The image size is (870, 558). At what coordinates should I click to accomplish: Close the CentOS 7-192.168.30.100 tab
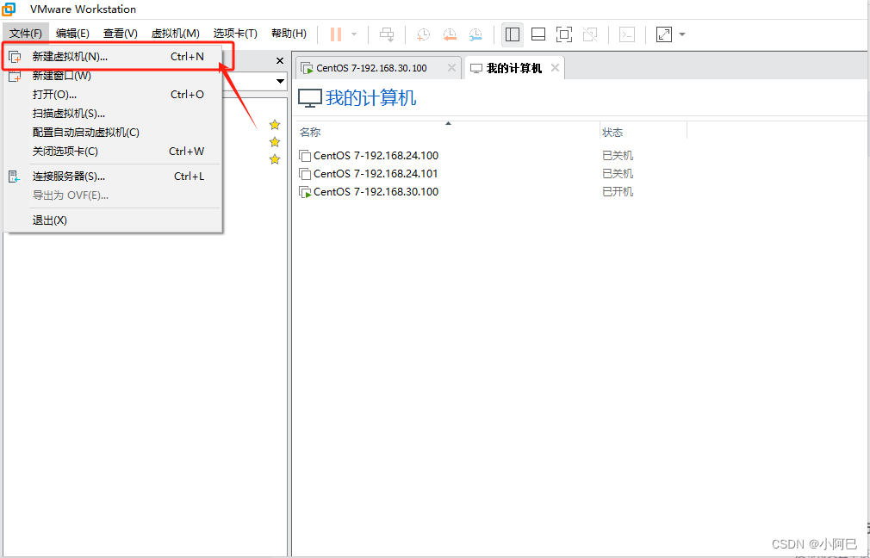451,68
